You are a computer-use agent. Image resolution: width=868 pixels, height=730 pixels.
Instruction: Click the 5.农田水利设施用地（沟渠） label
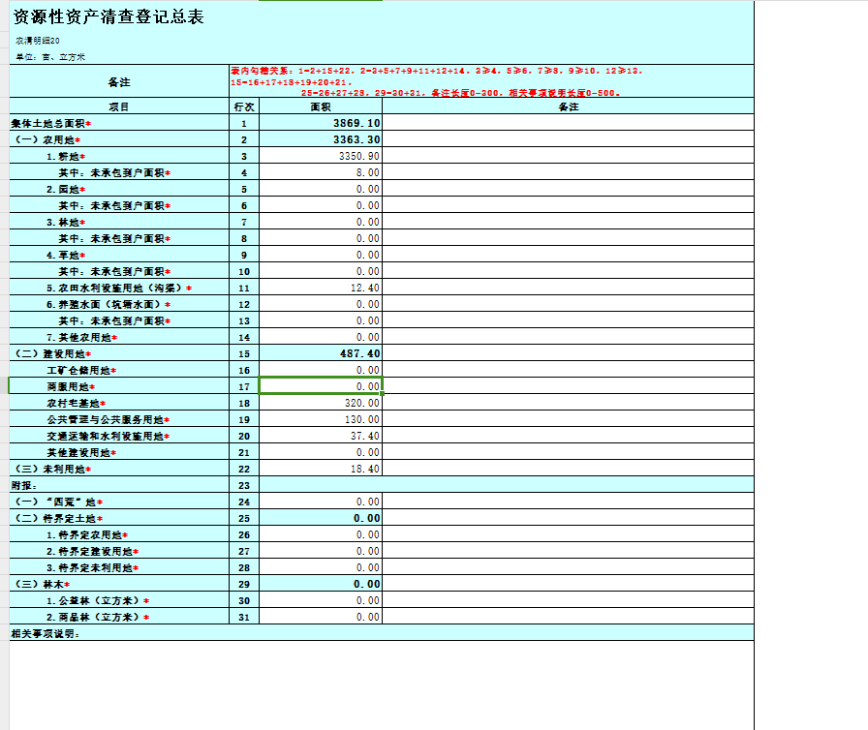[x=119, y=288]
